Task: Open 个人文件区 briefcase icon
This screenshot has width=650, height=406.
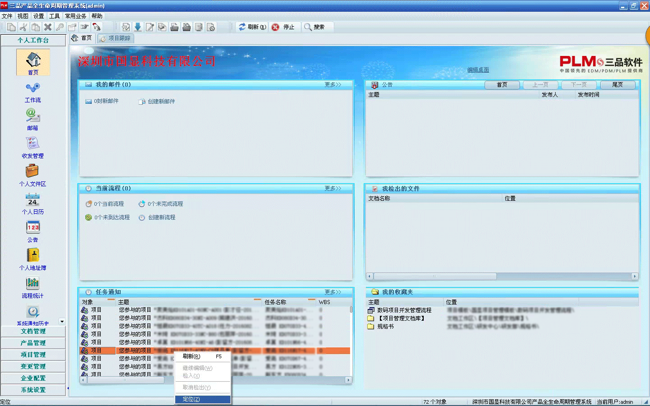Action: click(33, 171)
